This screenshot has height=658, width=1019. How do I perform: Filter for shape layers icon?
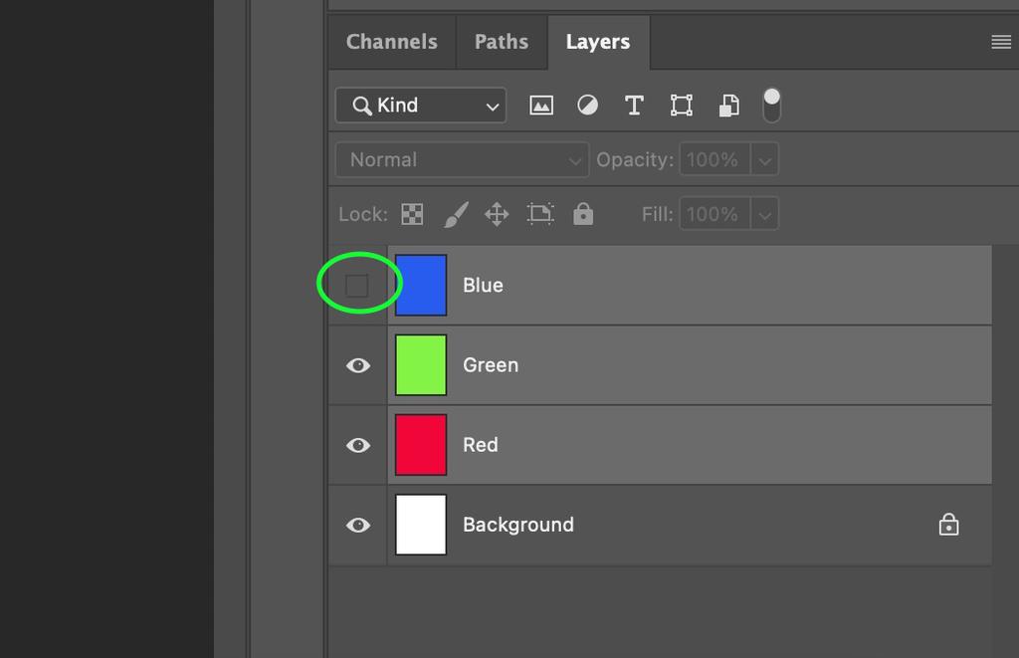click(682, 106)
